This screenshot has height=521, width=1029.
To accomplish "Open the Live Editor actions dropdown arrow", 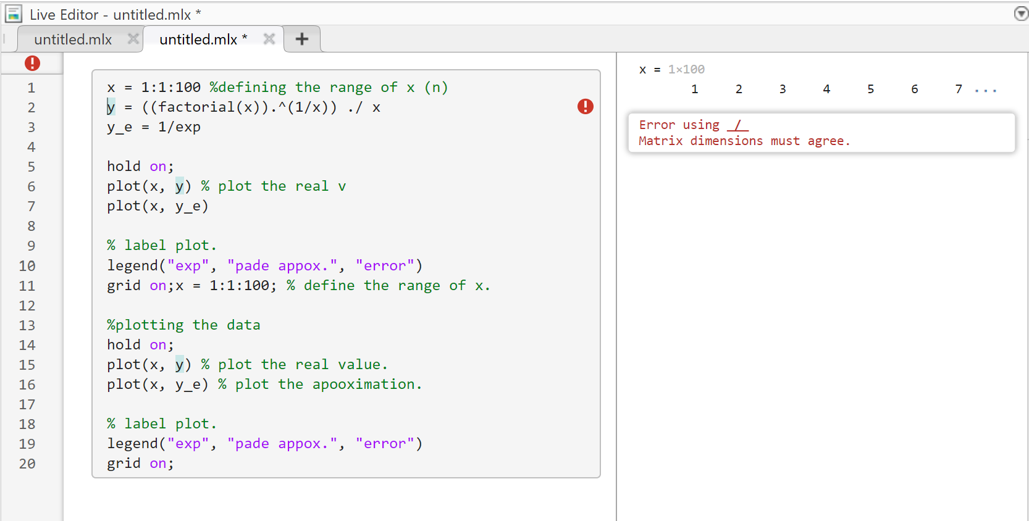I will tap(1021, 14).
